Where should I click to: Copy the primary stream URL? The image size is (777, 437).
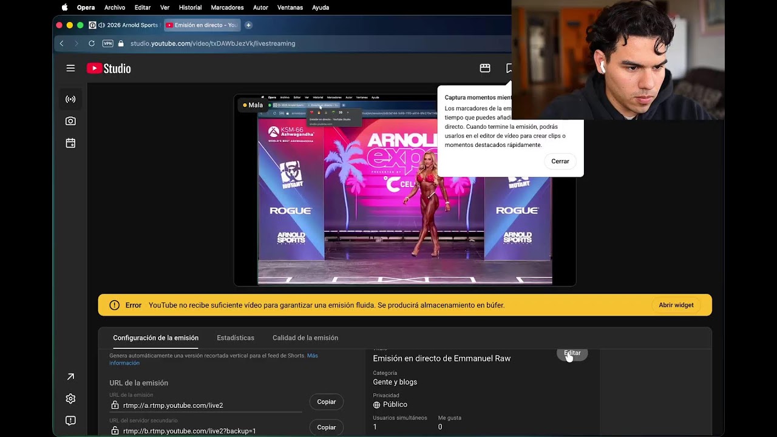coord(327,402)
